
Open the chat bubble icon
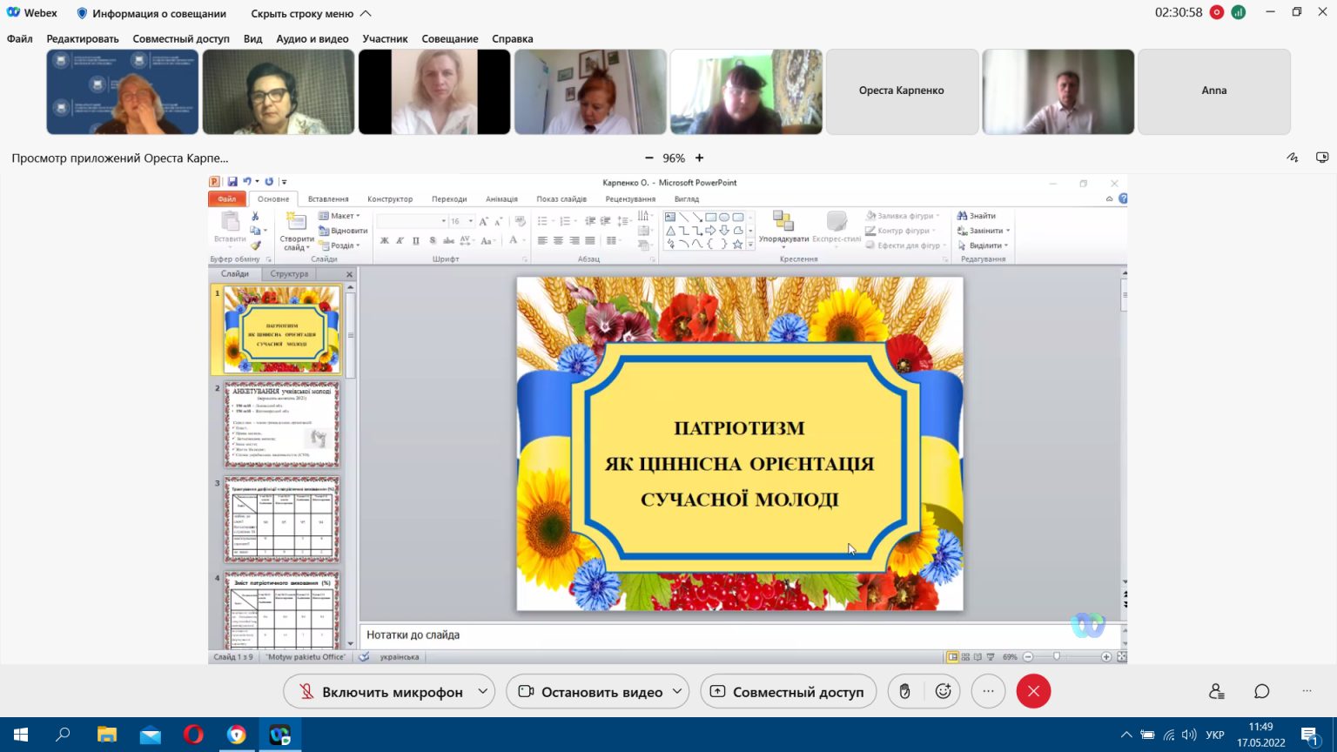(1261, 691)
